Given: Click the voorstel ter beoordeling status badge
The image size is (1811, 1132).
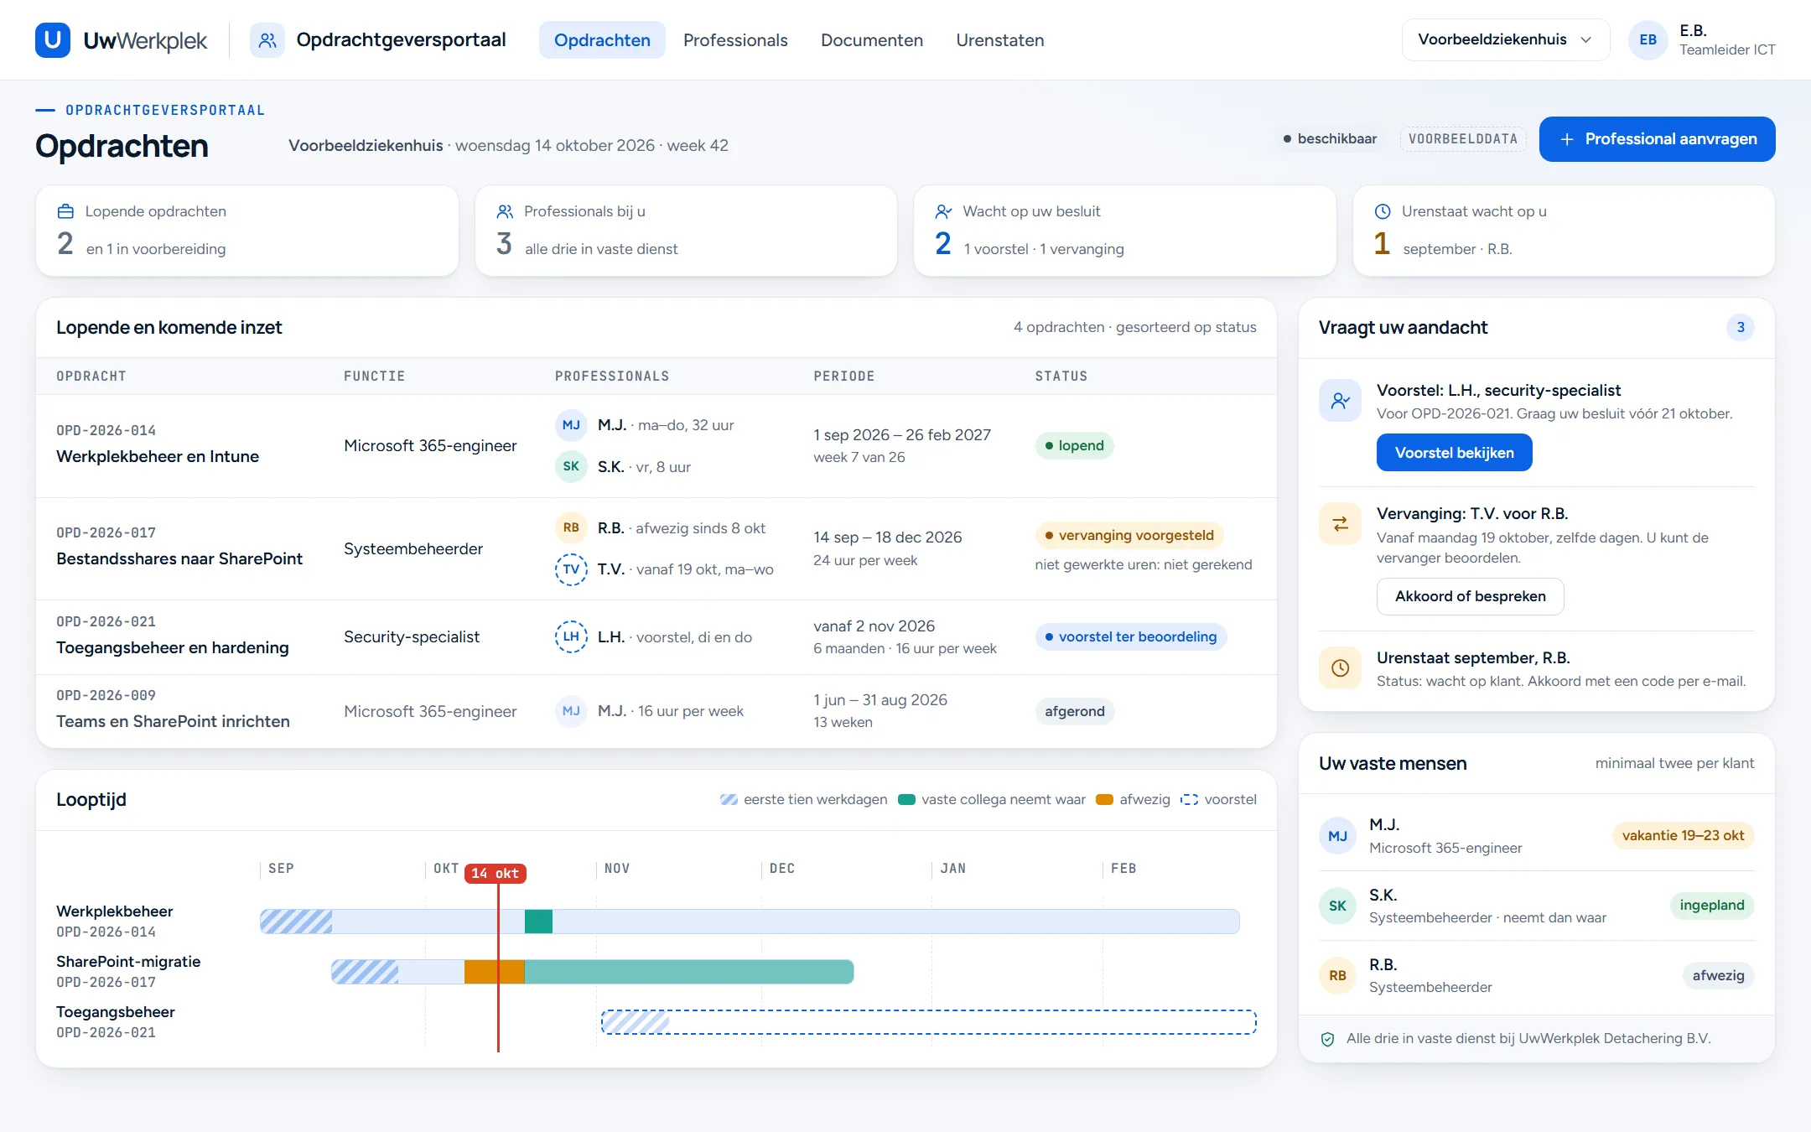Looking at the screenshot, I should pyautogui.click(x=1131, y=636).
